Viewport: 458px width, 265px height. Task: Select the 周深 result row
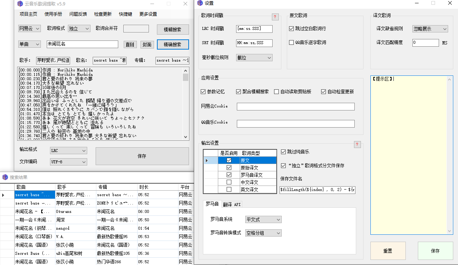click(97, 220)
